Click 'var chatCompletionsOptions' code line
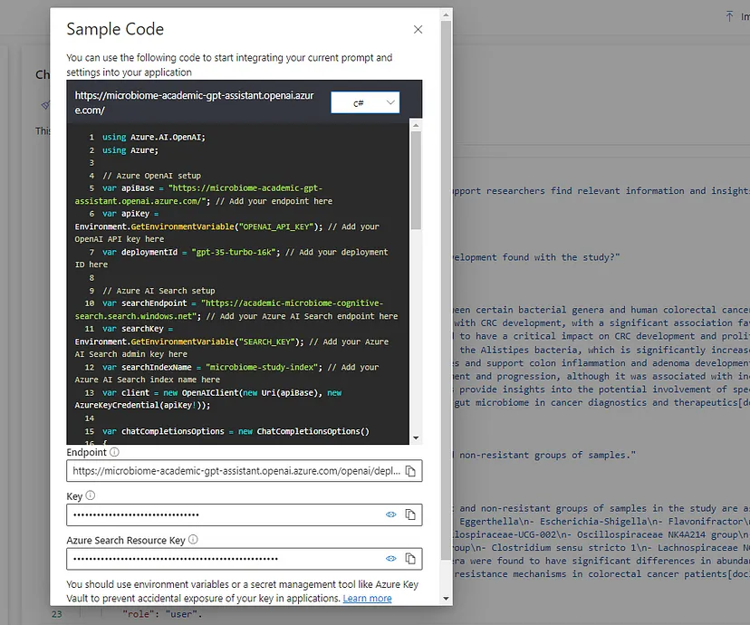Screen dimensions: 750x625 236,431
